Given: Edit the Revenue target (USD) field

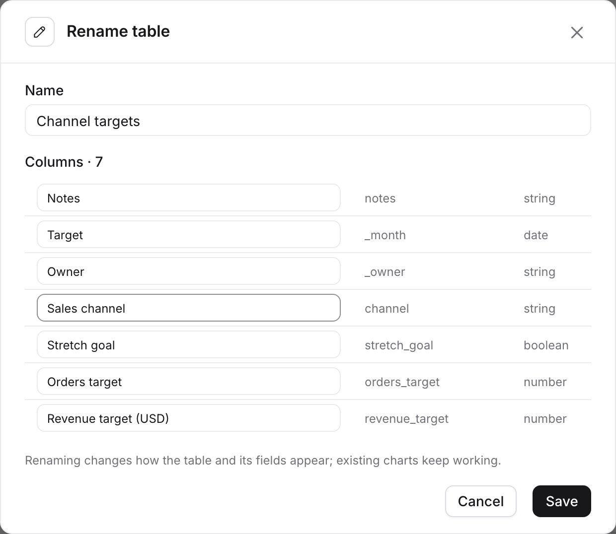Looking at the screenshot, I should coord(189,418).
